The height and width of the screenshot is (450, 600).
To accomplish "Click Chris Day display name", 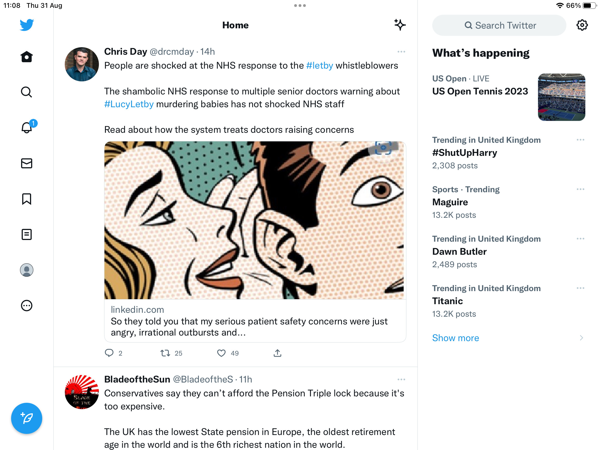I will 126,52.
